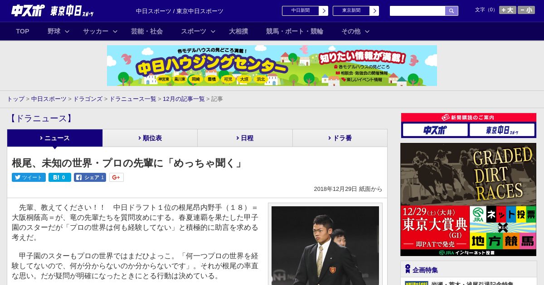The height and width of the screenshot is (285, 544).
Task: Share article via Twitter ツイート button
Action: pyautogui.click(x=29, y=177)
